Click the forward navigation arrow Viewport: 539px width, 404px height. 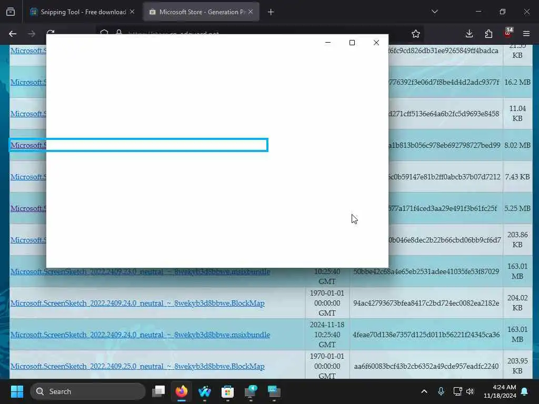[32, 34]
